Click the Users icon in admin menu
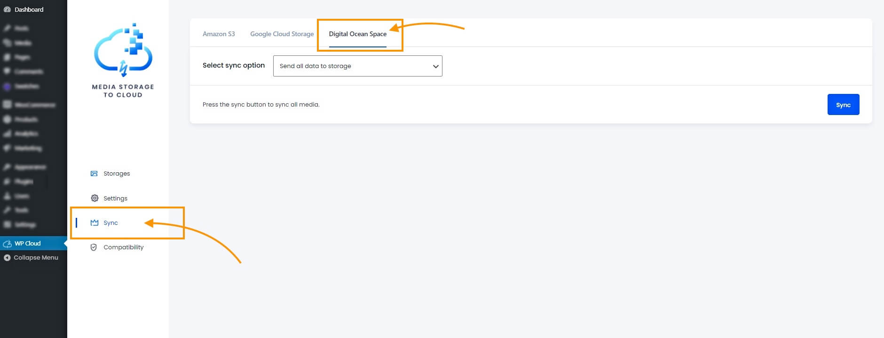Viewport: 884px width, 338px height. 7,196
